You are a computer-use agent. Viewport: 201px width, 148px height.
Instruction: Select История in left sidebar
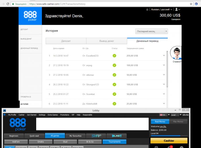coord(30,104)
